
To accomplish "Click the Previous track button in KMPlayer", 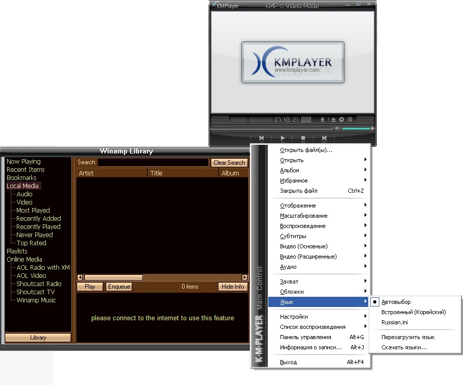I will coord(261,138).
